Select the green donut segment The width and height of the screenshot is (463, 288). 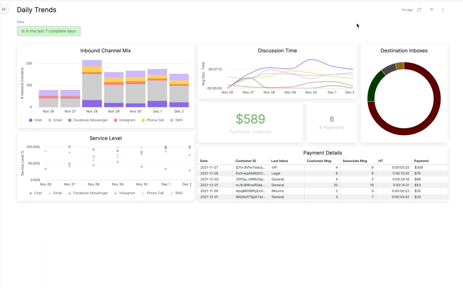(x=374, y=86)
